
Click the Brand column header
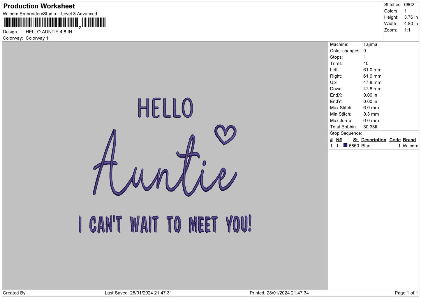(409, 140)
